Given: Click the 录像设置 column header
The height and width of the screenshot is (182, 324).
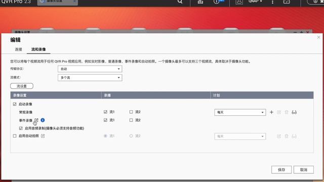Looking at the screenshot, I should point(56,95).
